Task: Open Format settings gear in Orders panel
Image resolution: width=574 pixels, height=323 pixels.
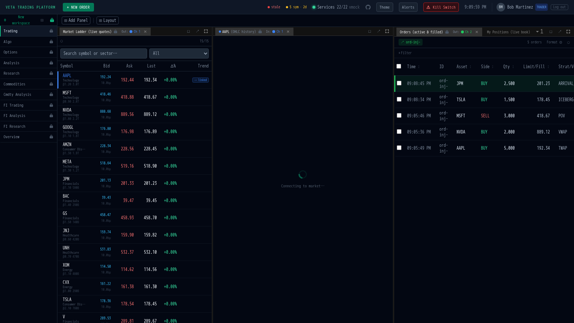Action: click(x=561, y=42)
